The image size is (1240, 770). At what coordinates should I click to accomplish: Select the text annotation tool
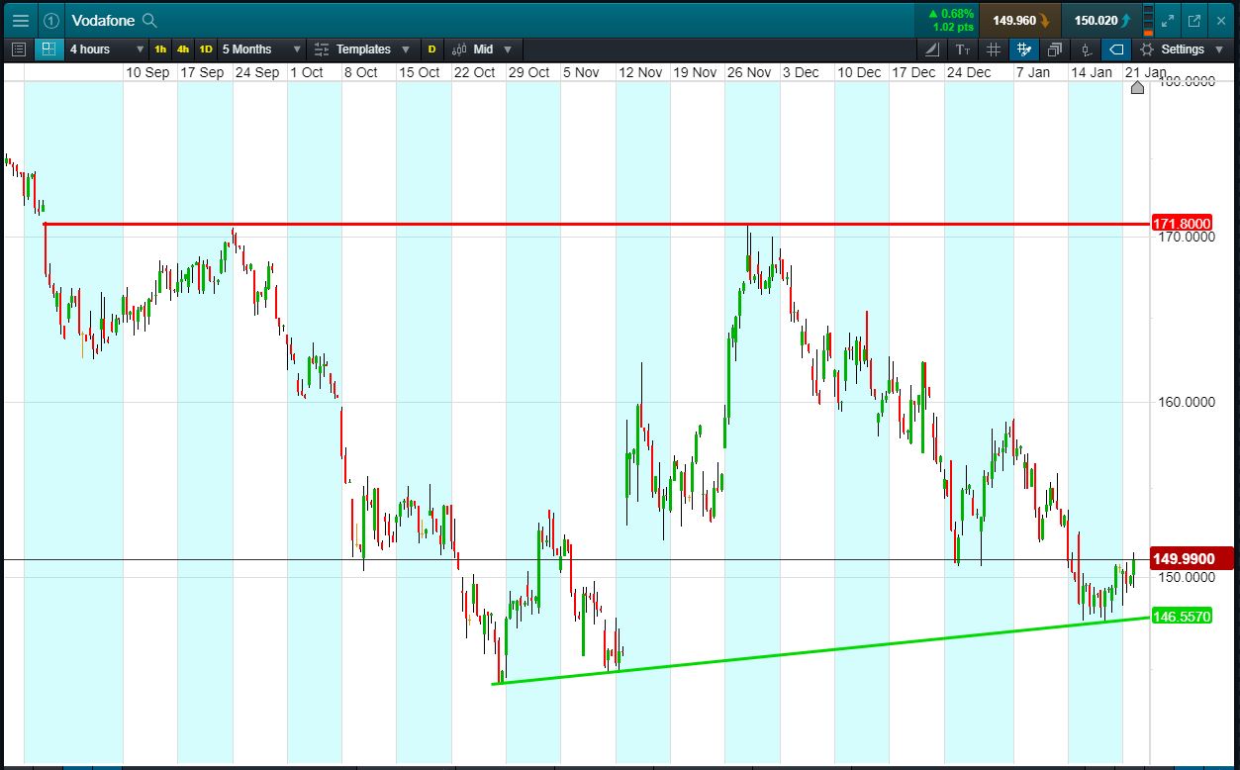[x=963, y=48]
